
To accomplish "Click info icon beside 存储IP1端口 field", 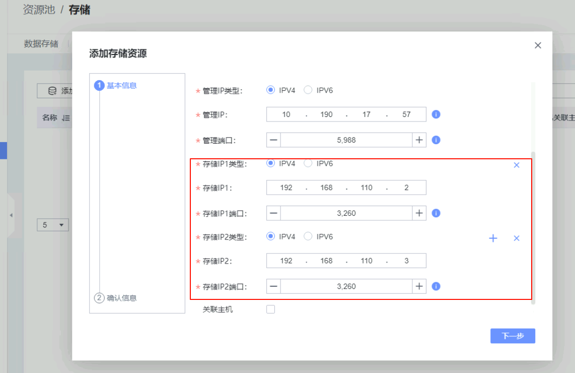I will point(436,213).
